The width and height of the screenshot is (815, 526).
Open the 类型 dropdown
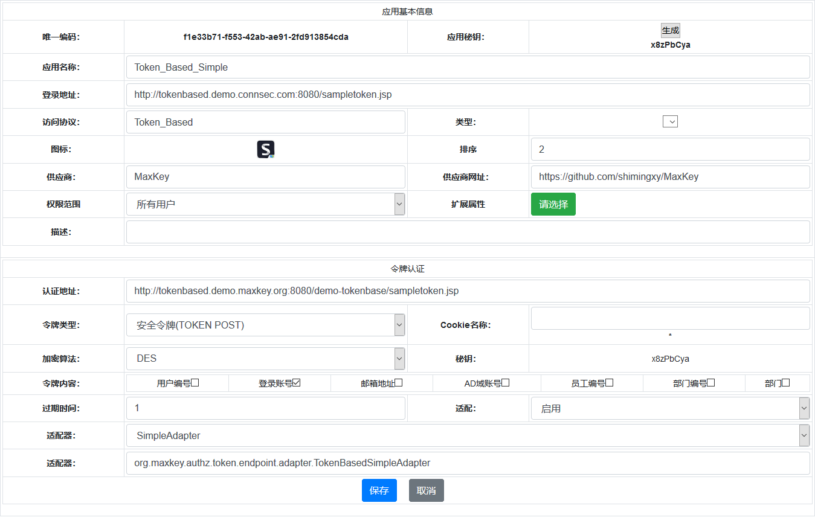(670, 122)
